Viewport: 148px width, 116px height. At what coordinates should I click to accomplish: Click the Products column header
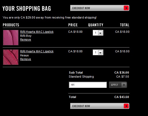(11, 25)
